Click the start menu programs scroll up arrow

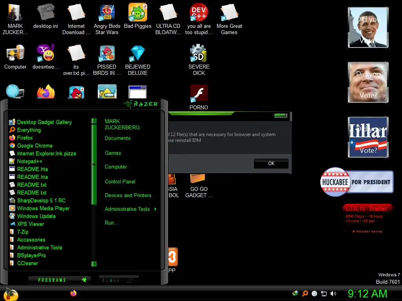94,121
